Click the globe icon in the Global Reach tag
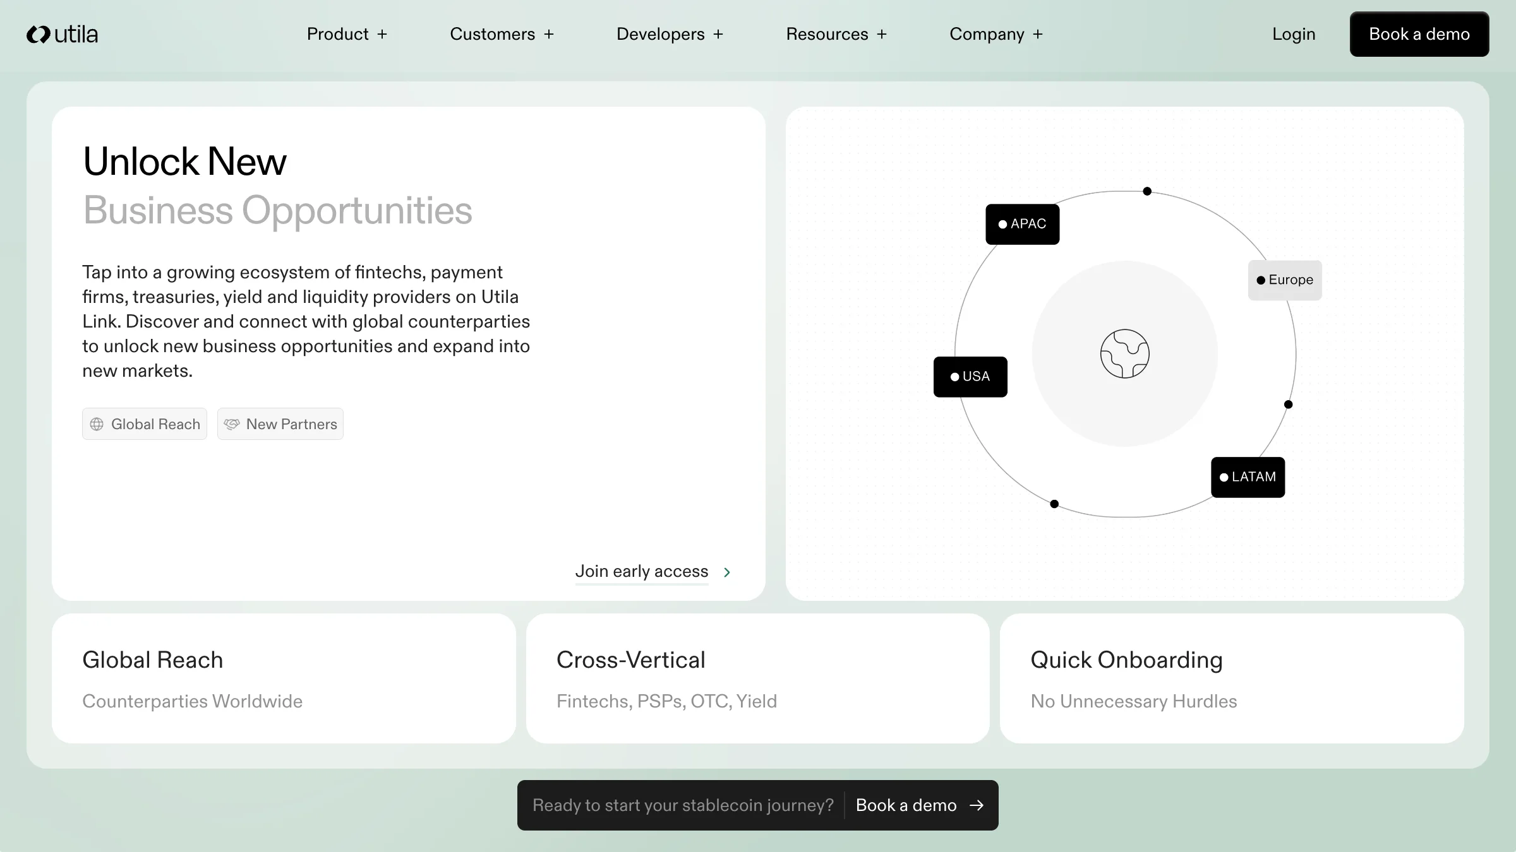Image resolution: width=1516 pixels, height=852 pixels. pos(97,424)
